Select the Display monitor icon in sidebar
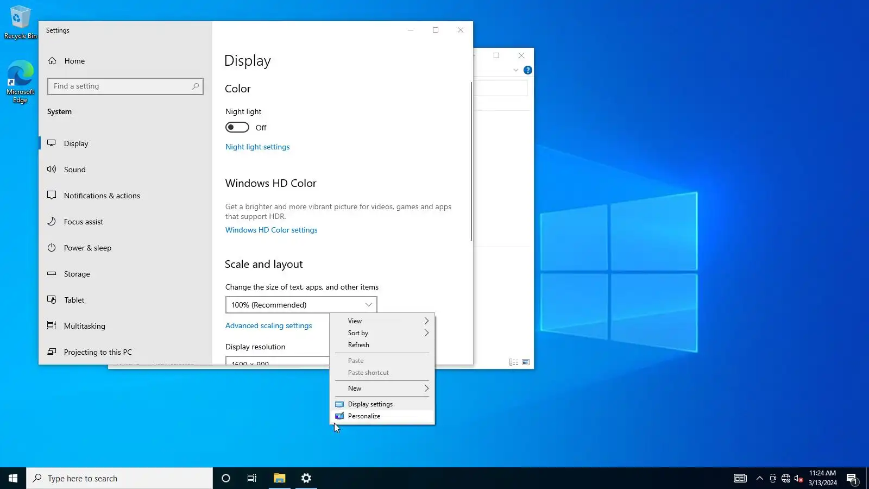869x489 pixels. (52, 143)
